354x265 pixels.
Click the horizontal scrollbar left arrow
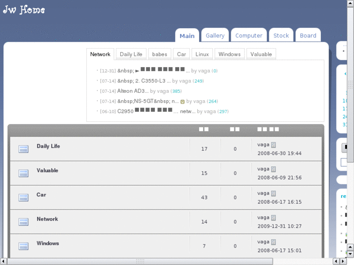point(3,262)
